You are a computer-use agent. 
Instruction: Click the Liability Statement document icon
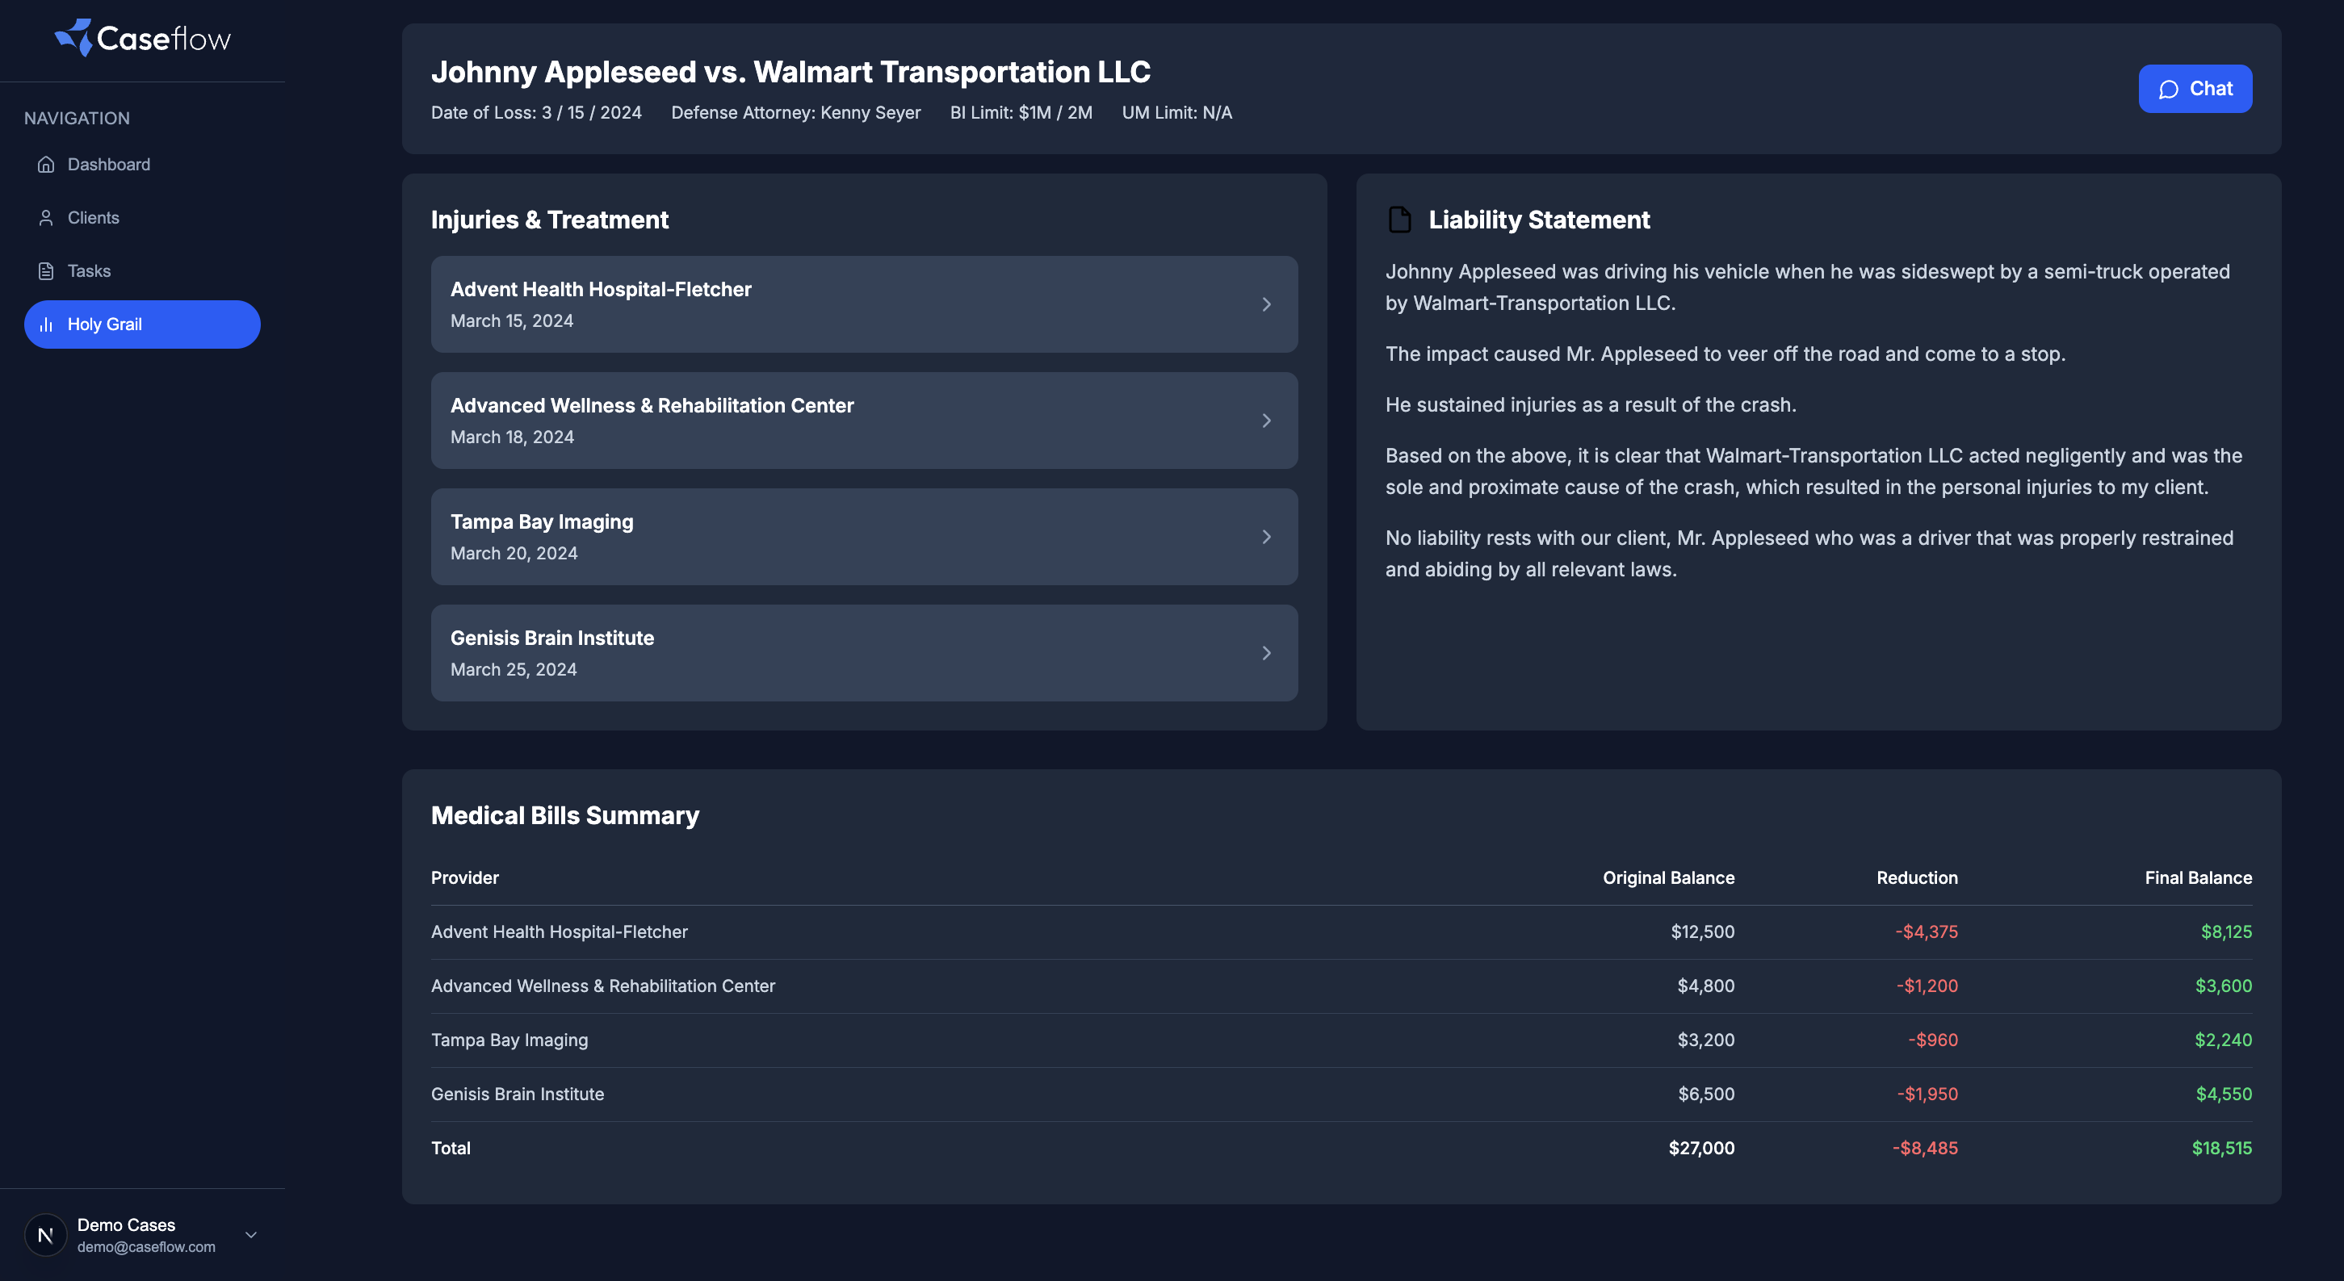1399,220
